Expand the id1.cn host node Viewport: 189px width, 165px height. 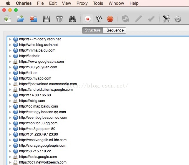[10, 73]
